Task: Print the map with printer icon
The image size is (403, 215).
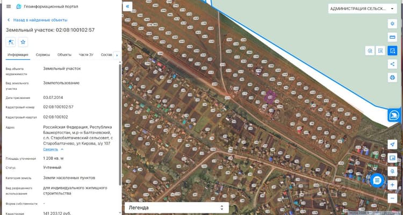Action: 392,77
